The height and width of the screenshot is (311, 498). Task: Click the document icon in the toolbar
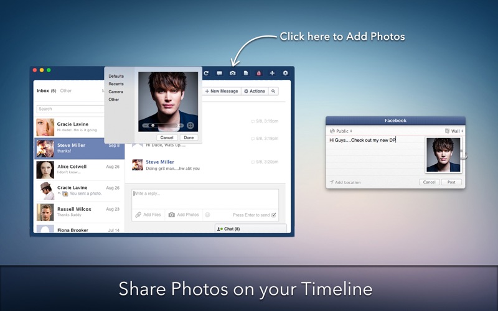(246, 73)
